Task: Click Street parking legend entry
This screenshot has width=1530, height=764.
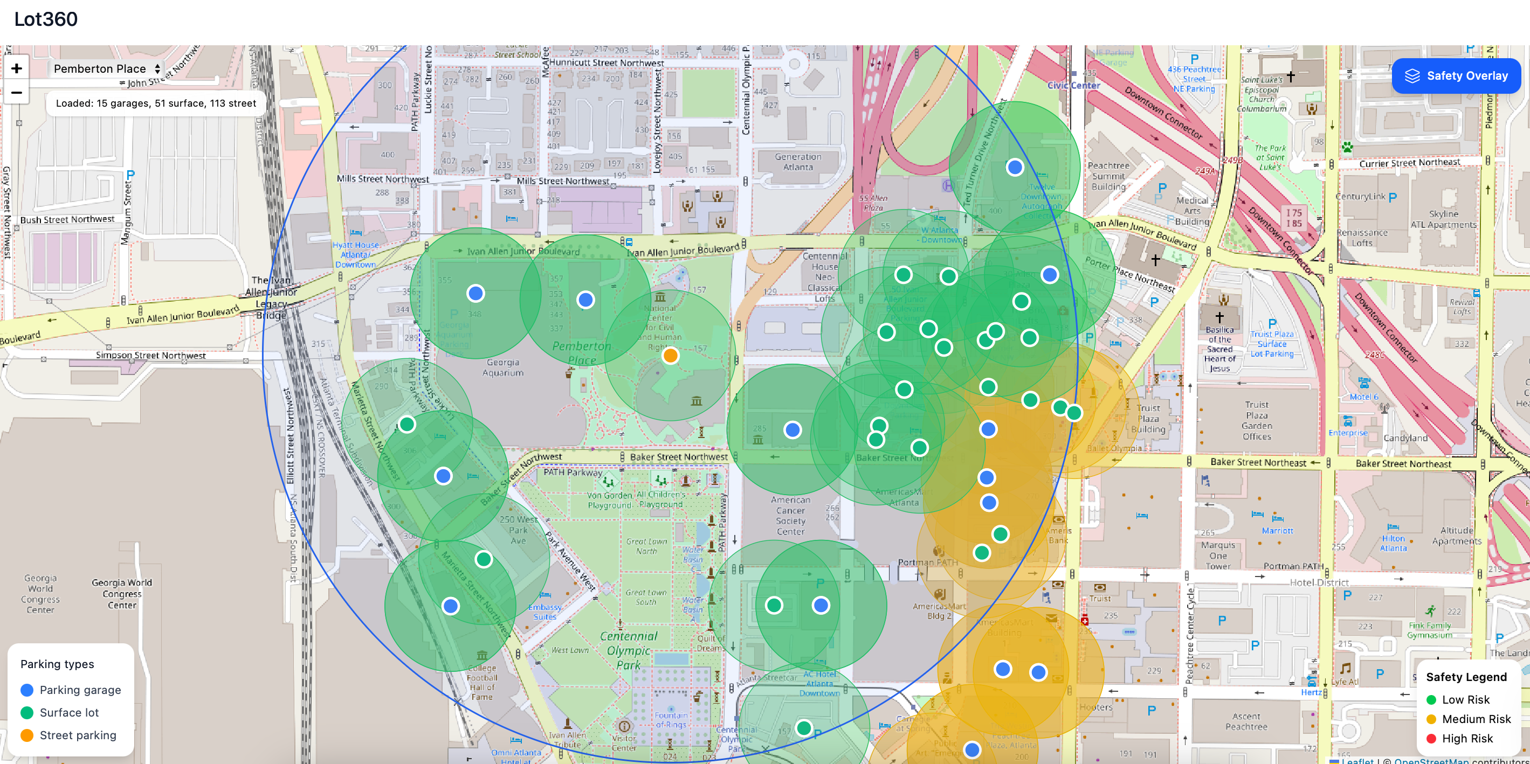Action: 77,735
